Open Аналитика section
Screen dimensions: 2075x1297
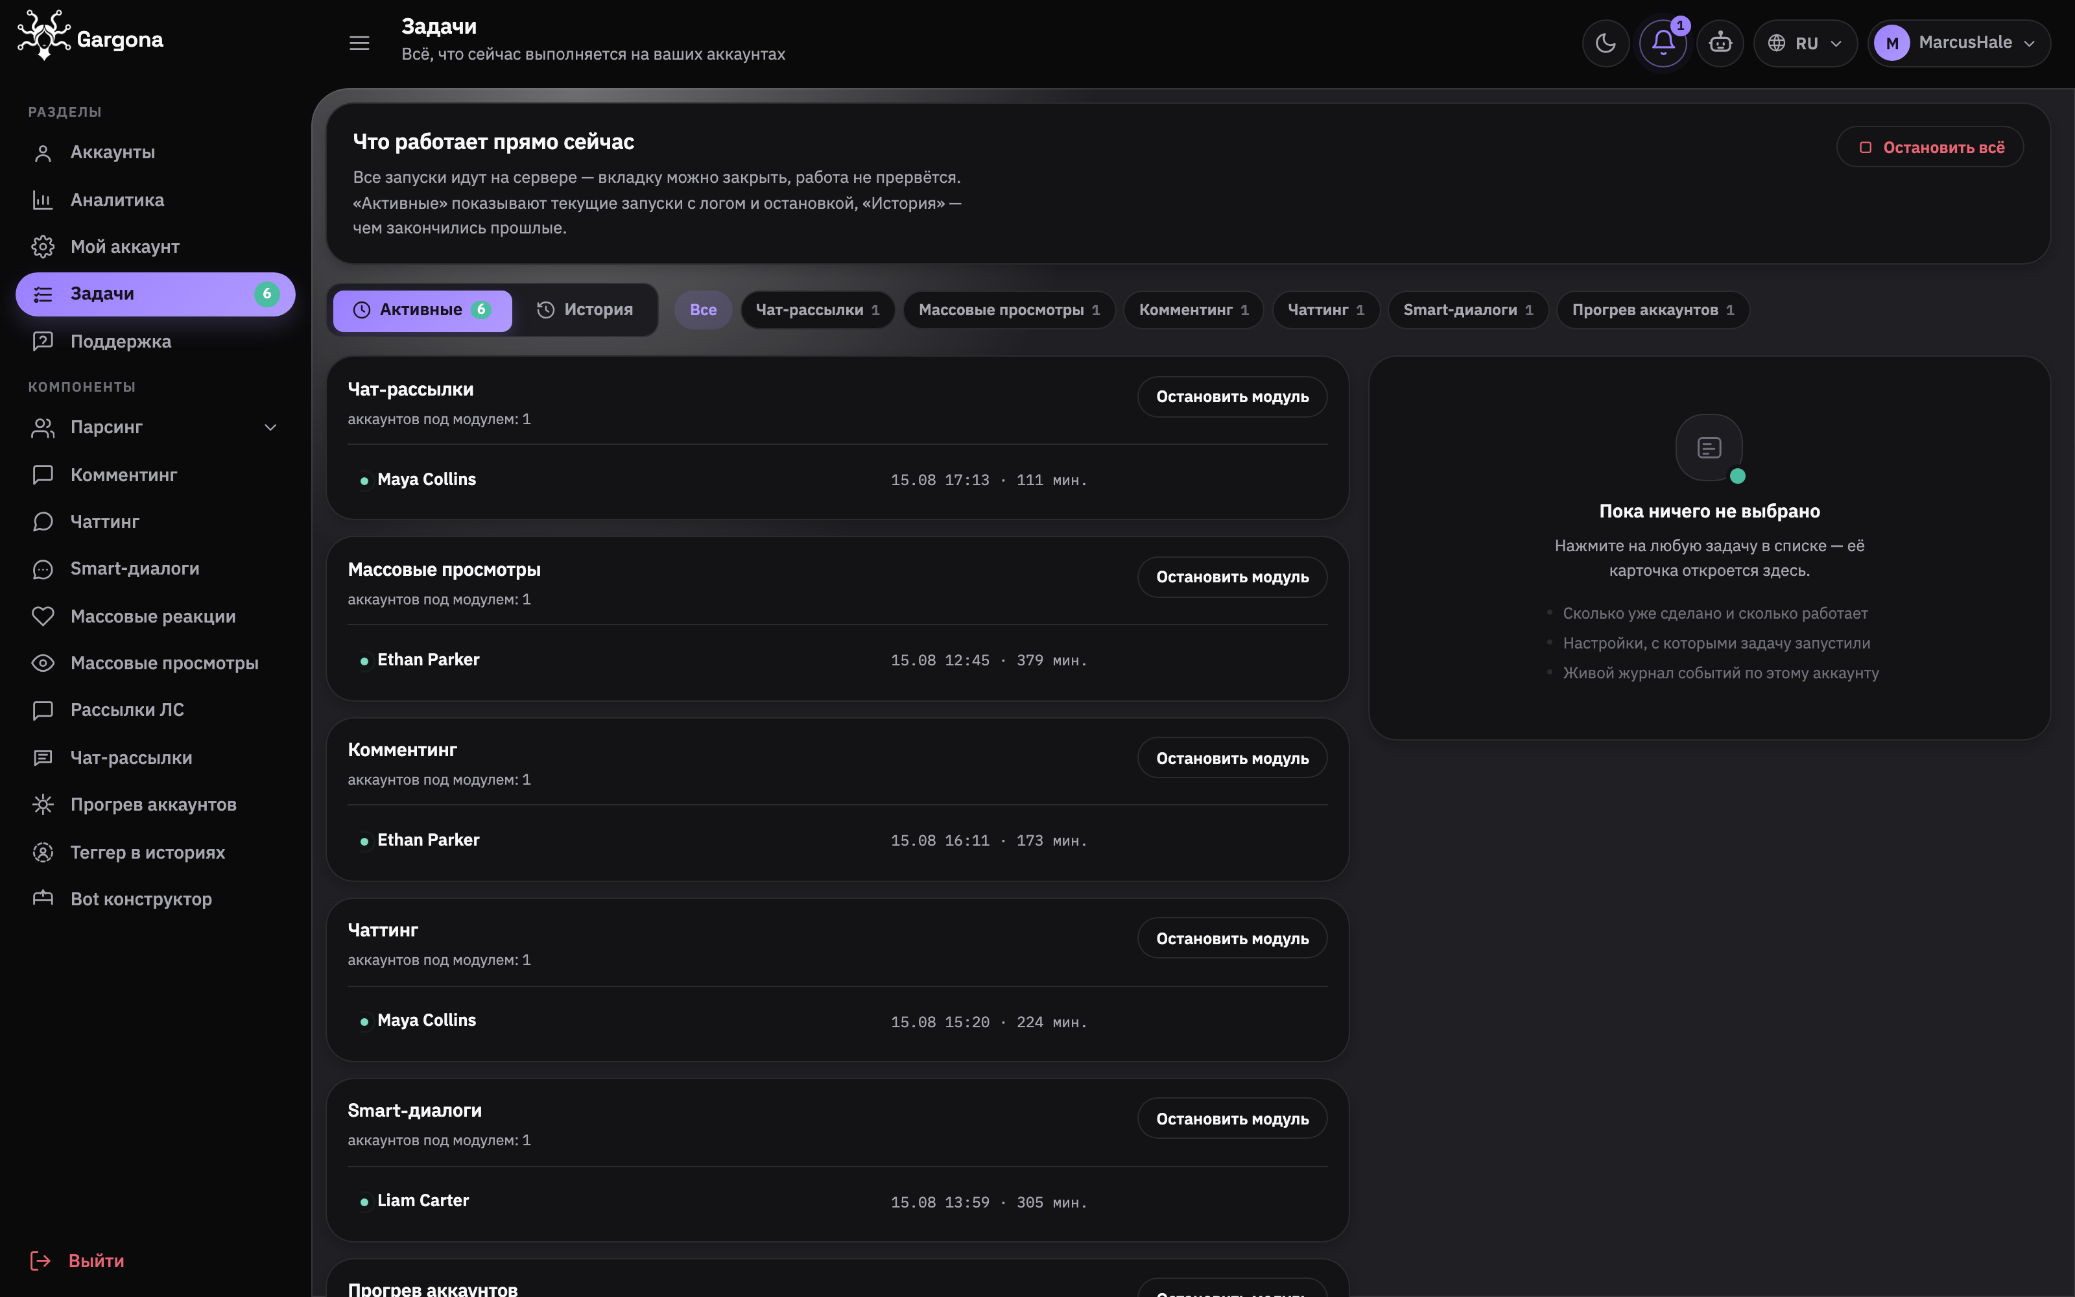(155, 200)
